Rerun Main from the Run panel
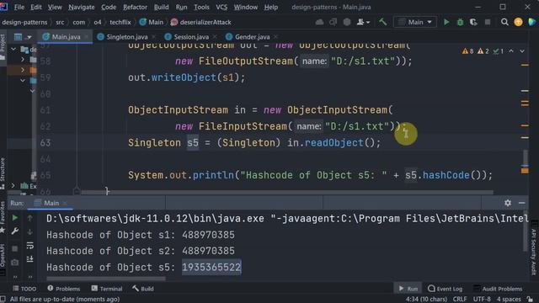Screen dimensions: 539x303 [15, 218]
